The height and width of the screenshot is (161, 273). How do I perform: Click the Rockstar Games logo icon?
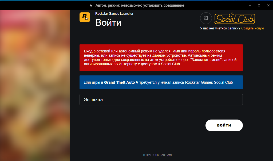pyautogui.click(x=85, y=17)
